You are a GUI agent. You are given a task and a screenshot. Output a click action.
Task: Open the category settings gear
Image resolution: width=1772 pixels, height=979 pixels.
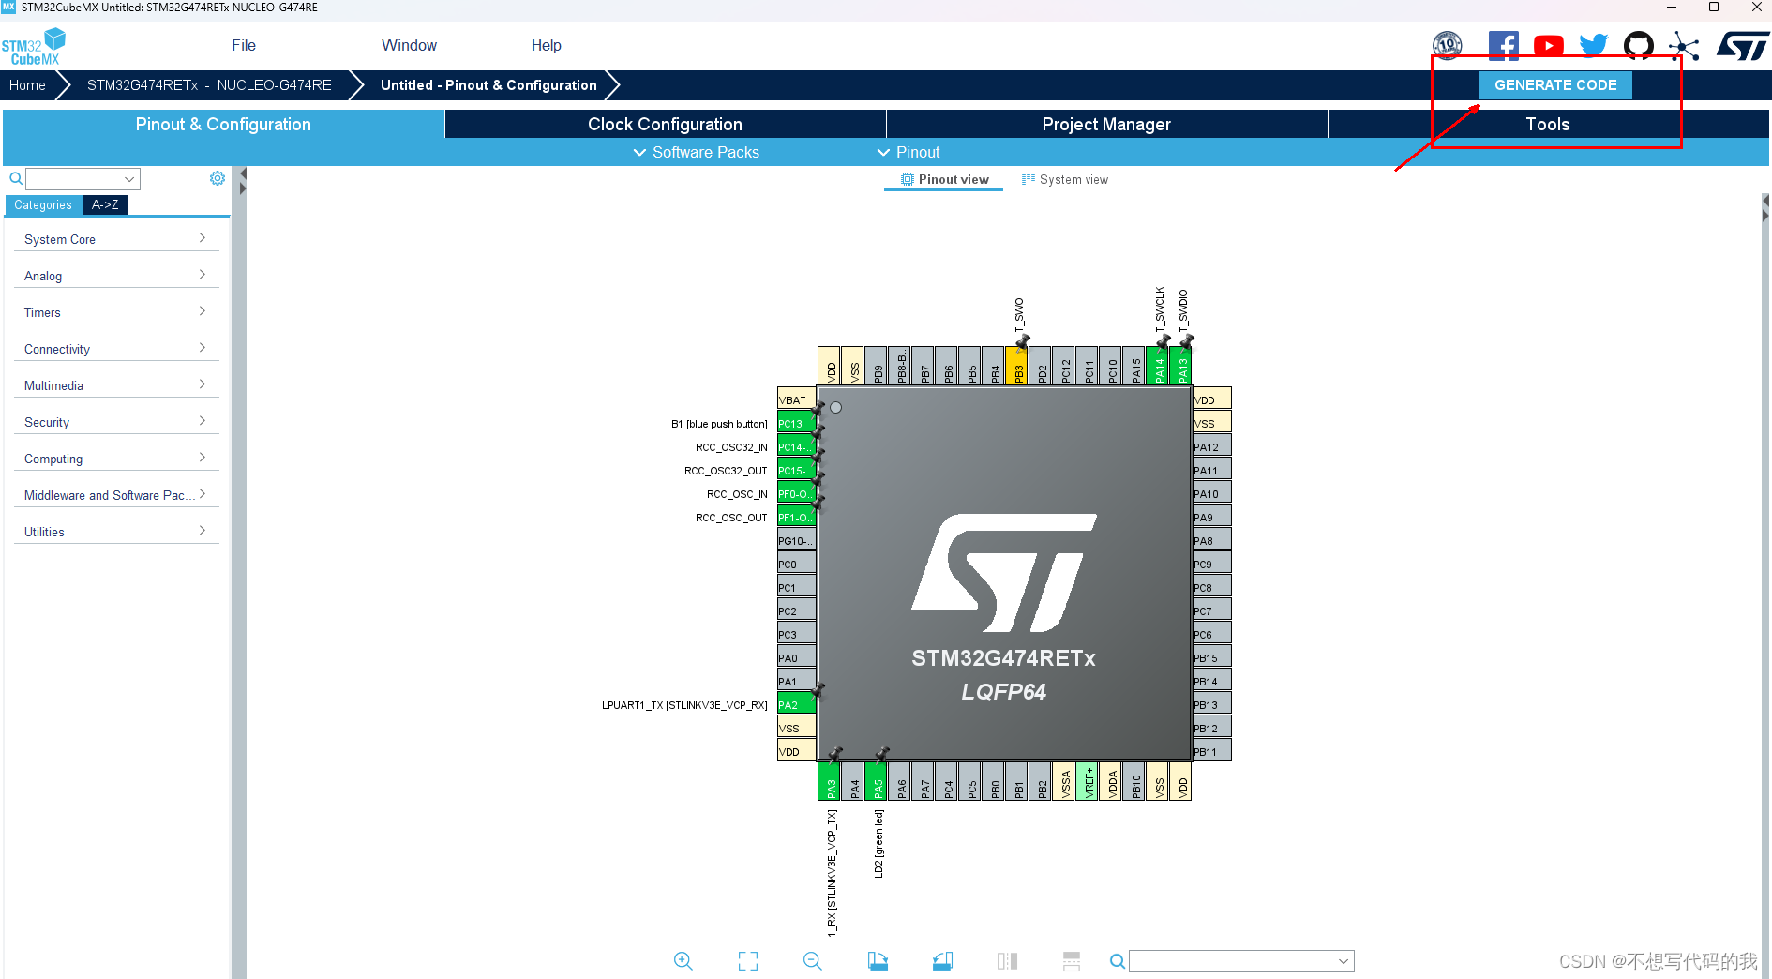[218, 178]
